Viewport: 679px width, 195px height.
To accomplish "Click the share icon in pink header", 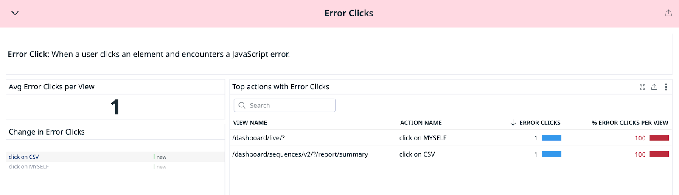I will coord(668,13).
